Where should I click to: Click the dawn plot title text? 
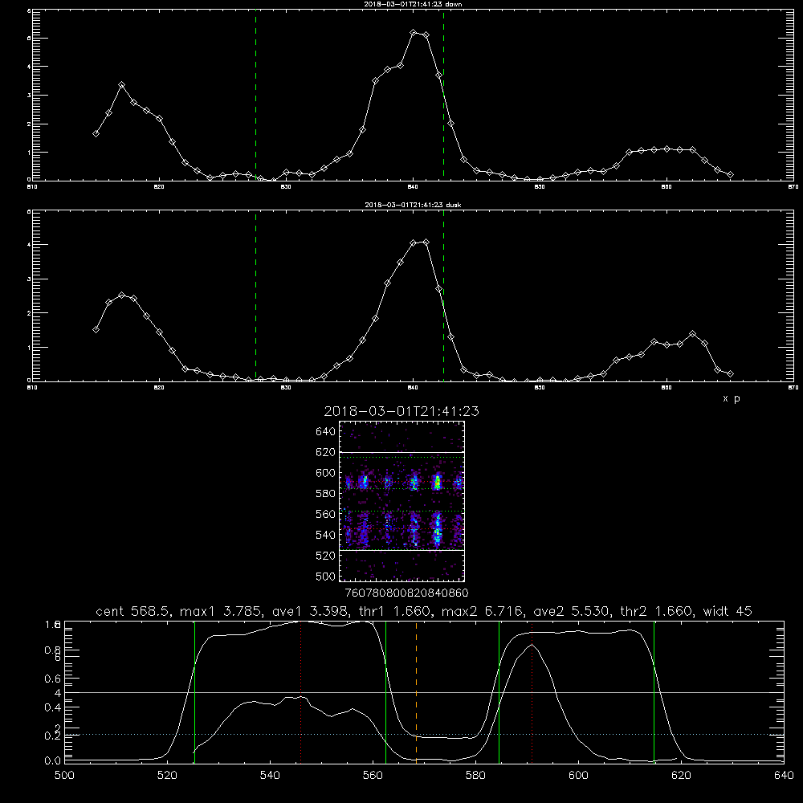[413, 4]
